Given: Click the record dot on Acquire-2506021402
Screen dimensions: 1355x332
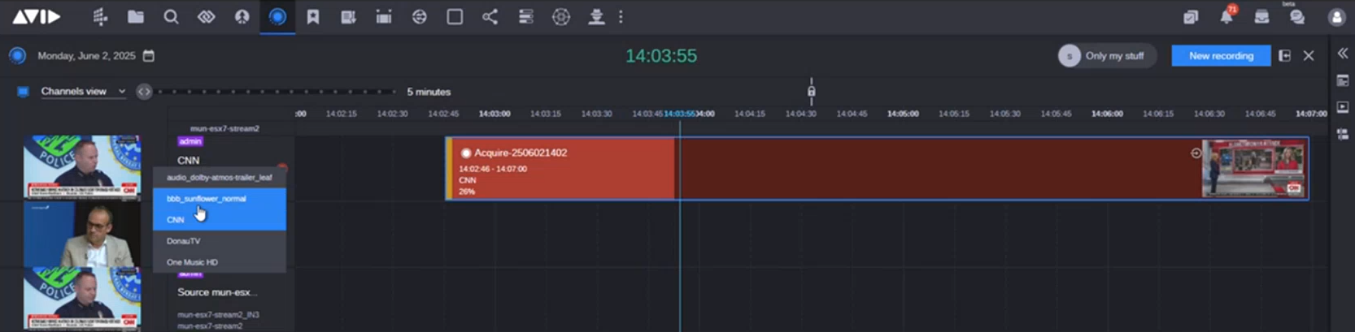Looking at the screenshot, I should [466, 153].
